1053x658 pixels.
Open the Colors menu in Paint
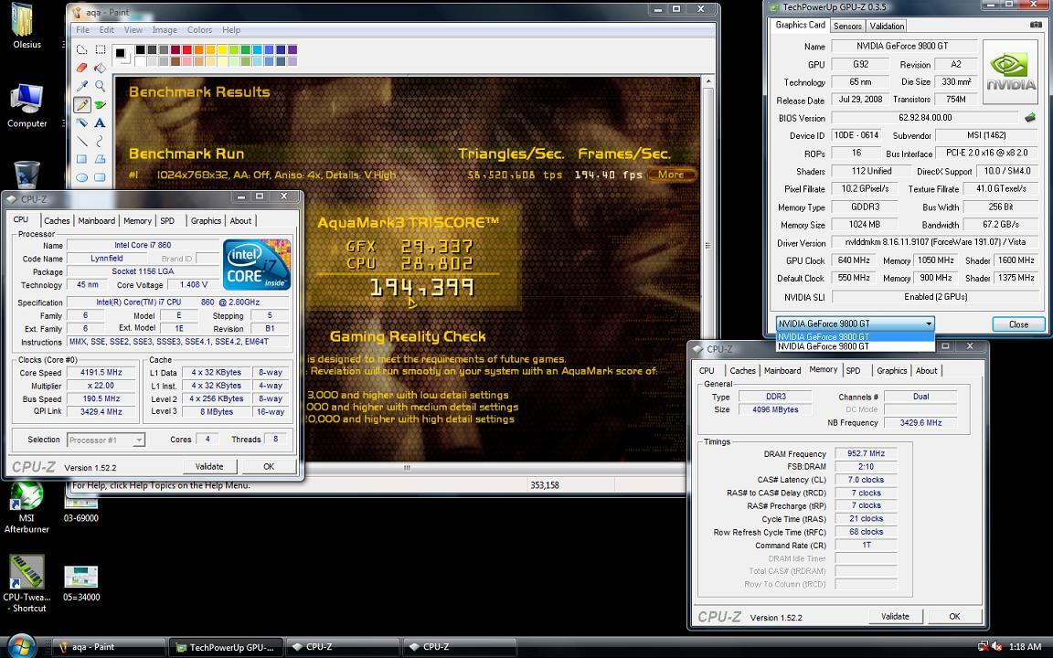[199, 29]
